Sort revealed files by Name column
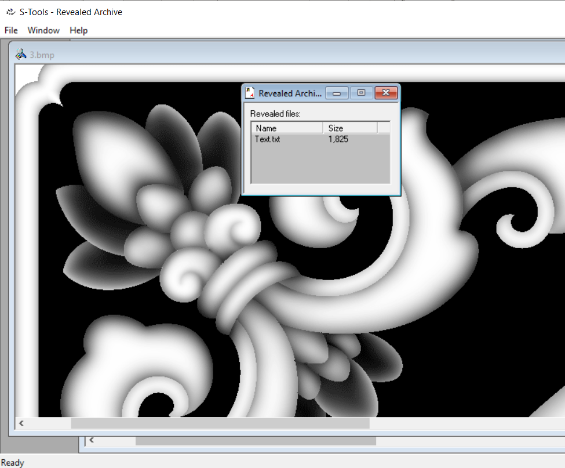Image resolution: width=565 pixels, height=468 pixels. pyautogui.click(x=287, y=128)
